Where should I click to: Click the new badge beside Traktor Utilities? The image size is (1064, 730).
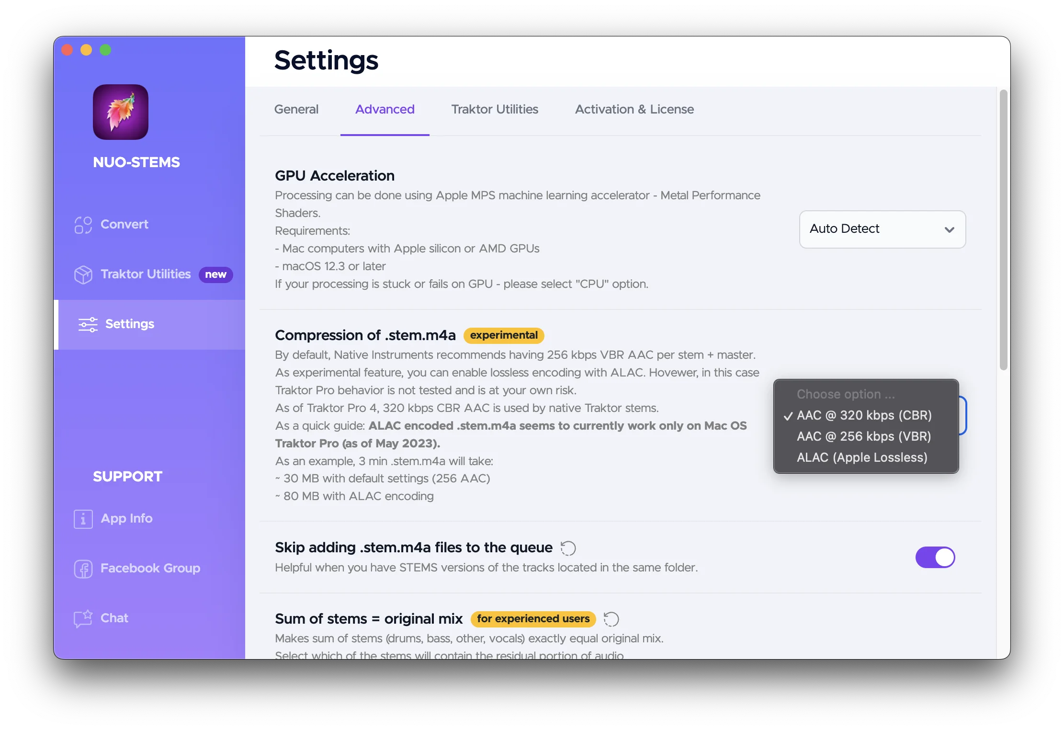(215, 274)
